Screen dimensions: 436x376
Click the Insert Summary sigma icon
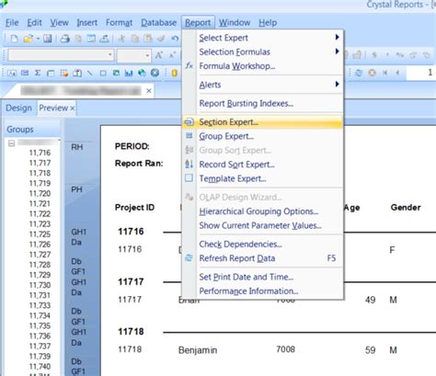coord(38,73)
